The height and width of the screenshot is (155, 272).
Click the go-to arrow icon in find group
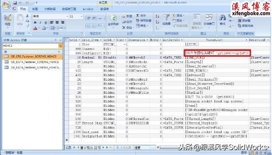pyautogui.click(x=230, y=21)
